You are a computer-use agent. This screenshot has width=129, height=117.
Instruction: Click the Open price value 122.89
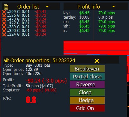tap(32, 70)
